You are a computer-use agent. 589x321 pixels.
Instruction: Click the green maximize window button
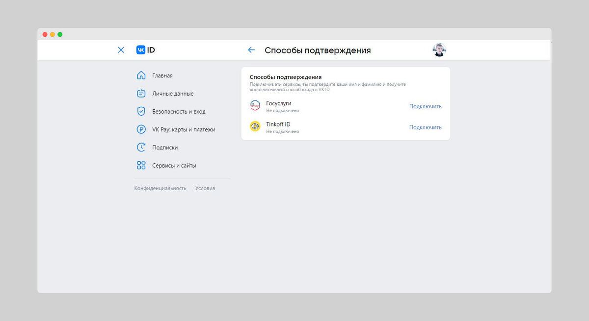tap(60, 34)
